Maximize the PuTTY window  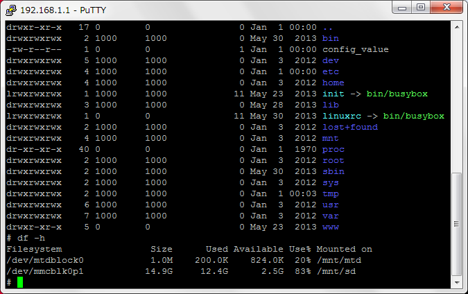point(421,8)
